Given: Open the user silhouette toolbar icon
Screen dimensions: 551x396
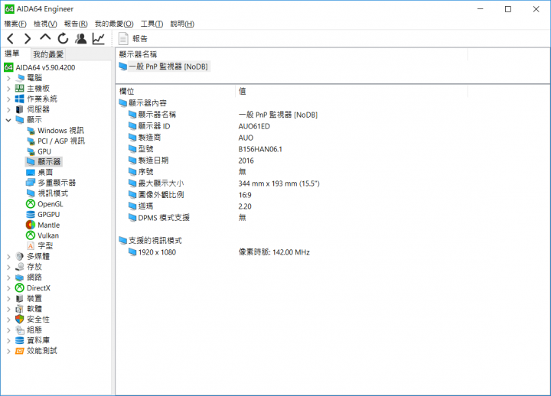Looking at the screenshot, I should tap(81, 39).
